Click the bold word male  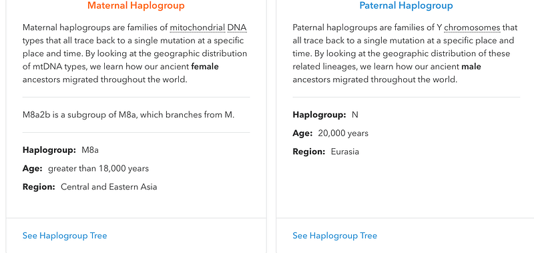point(471,67)
